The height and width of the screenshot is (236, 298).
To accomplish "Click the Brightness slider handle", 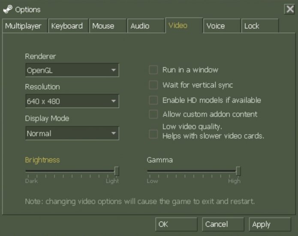I will pos(116,171).
